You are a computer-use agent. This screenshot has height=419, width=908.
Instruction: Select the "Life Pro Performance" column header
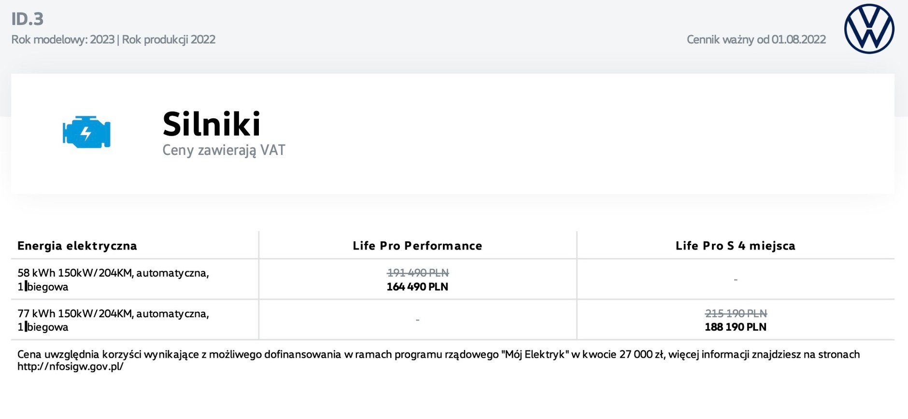click(x=417, y=246)
